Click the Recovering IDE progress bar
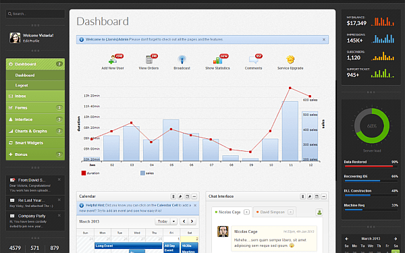 tap(371, 181)
